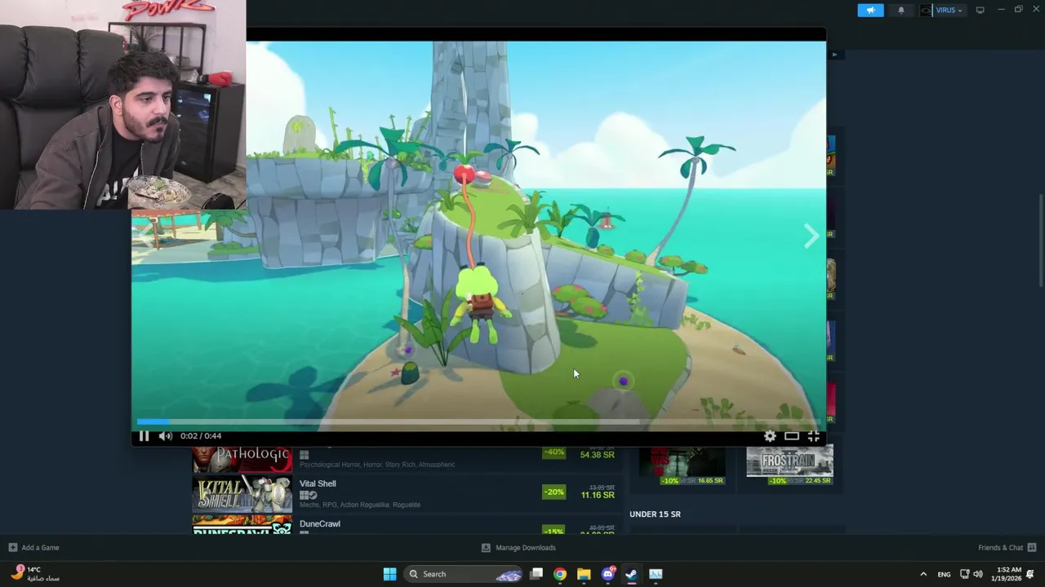
Task: Click Vital Shell tags Mechs, RPG, Action Roguelike
Action: (x=360, y=505)
